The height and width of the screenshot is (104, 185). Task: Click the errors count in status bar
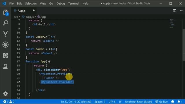pos(6,102)
